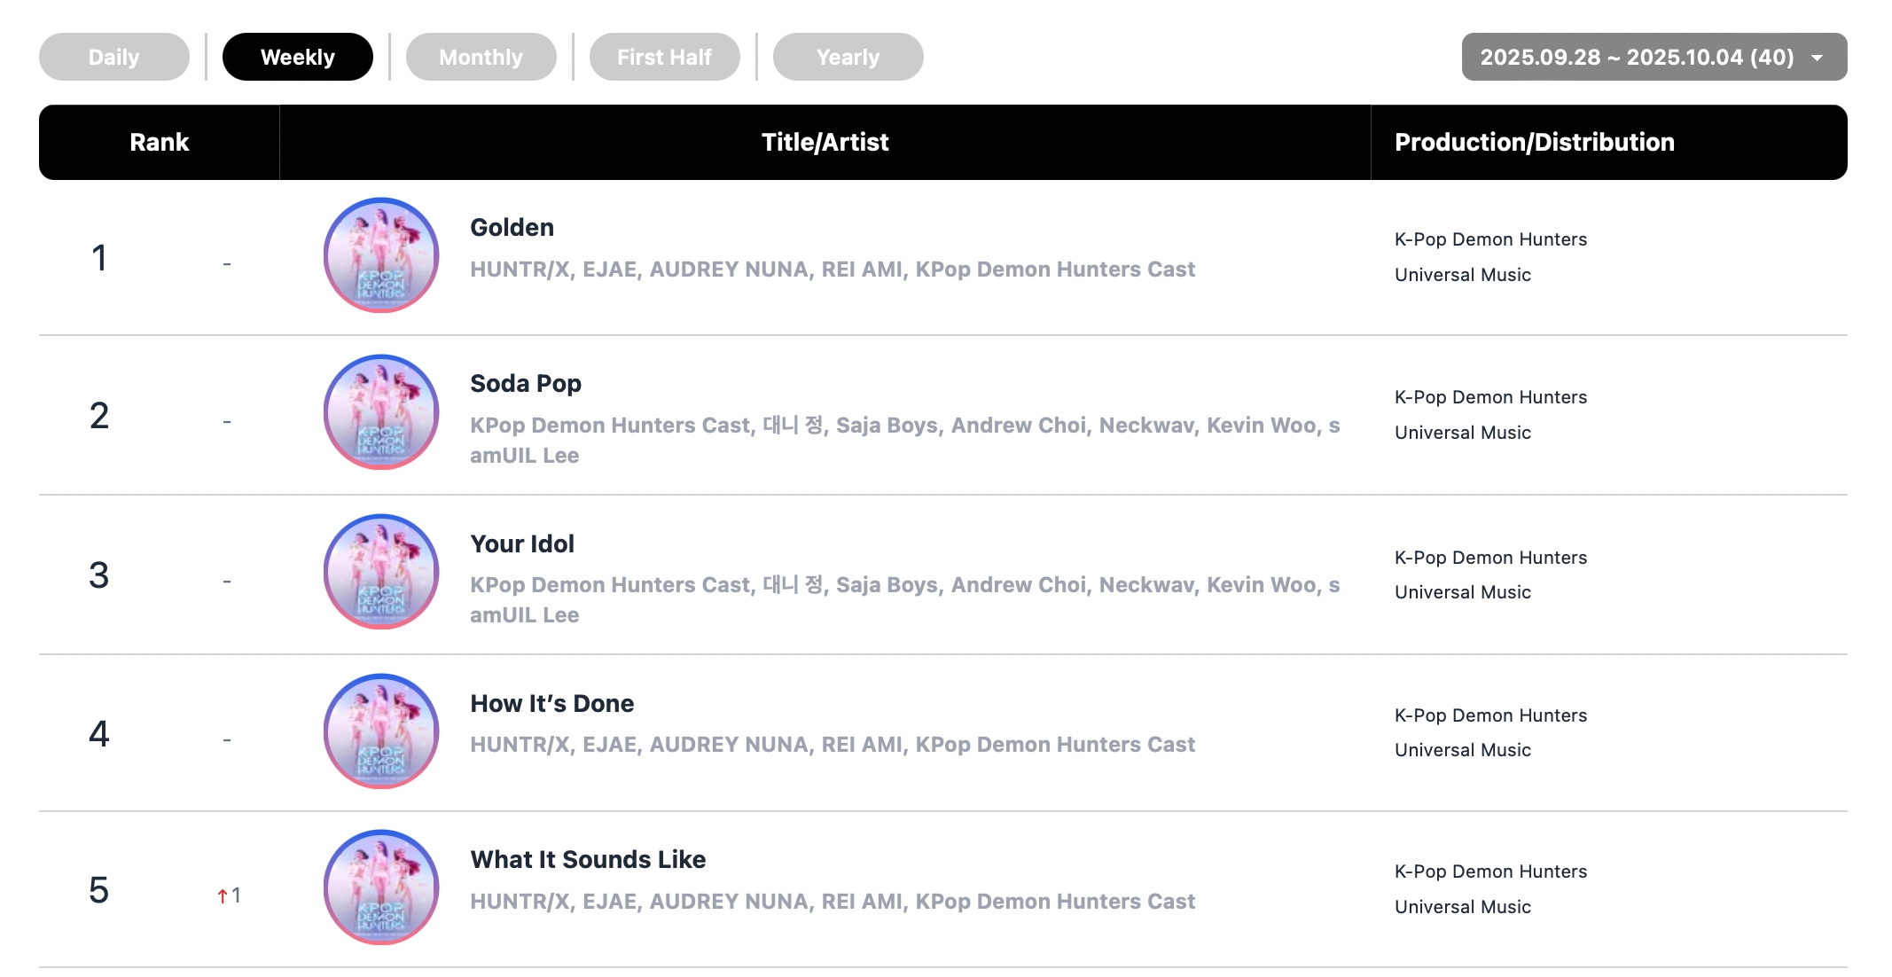
Task: Select the Weekly chart tab
Action: 298,58
